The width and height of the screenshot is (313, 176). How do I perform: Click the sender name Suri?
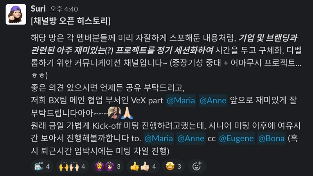38,9
